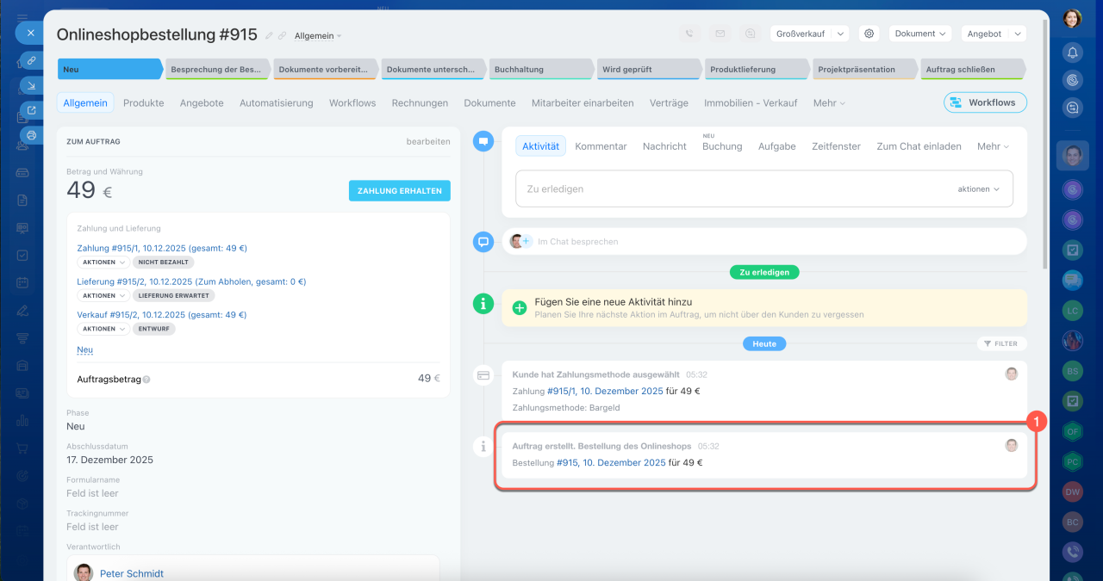Click the pencil icon beside the order title
Image resolution: width=1103 pixels, height=581 pixels.
pos(269,36)
